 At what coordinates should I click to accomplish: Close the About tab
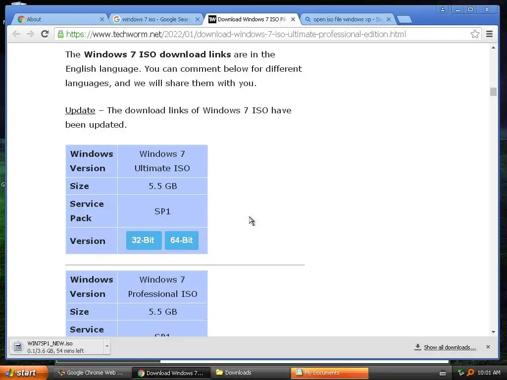(102, 19)
